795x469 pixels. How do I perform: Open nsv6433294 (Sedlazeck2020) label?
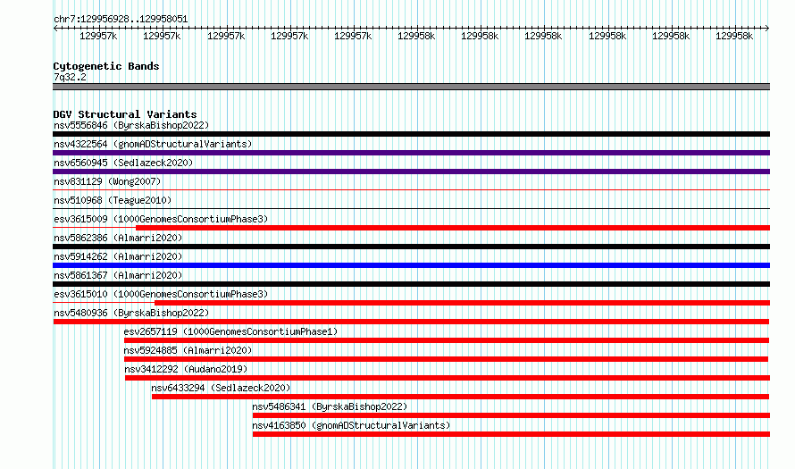coord(221,388)
